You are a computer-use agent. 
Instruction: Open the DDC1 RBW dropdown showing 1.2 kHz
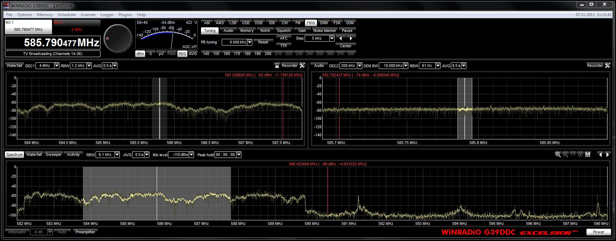pos(89,66)
